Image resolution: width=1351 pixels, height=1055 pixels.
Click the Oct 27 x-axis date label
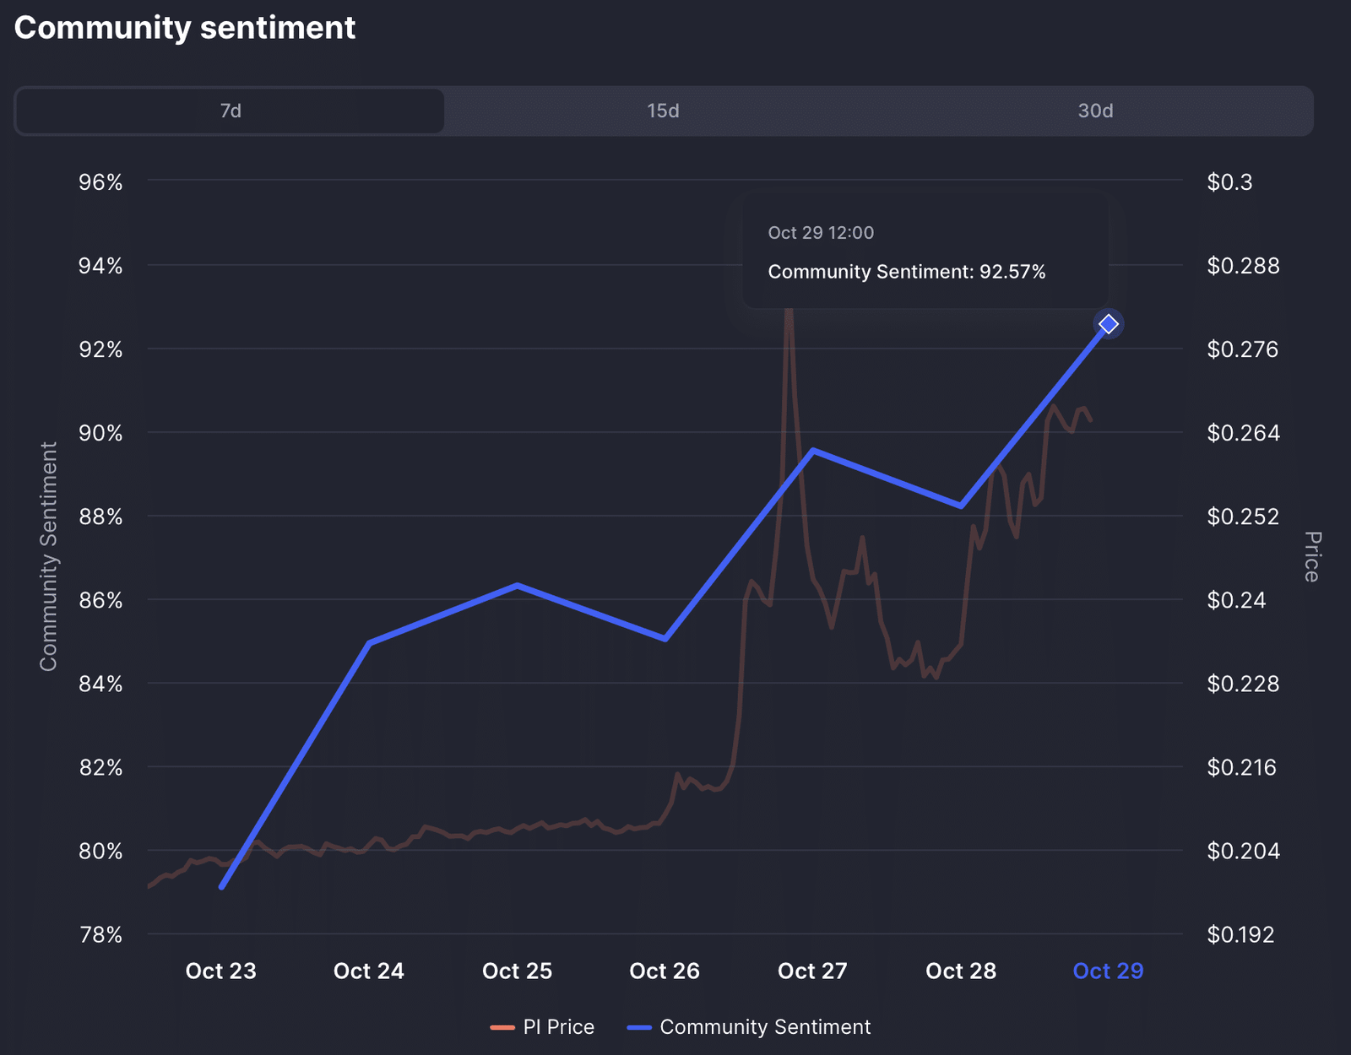point(812,971)
